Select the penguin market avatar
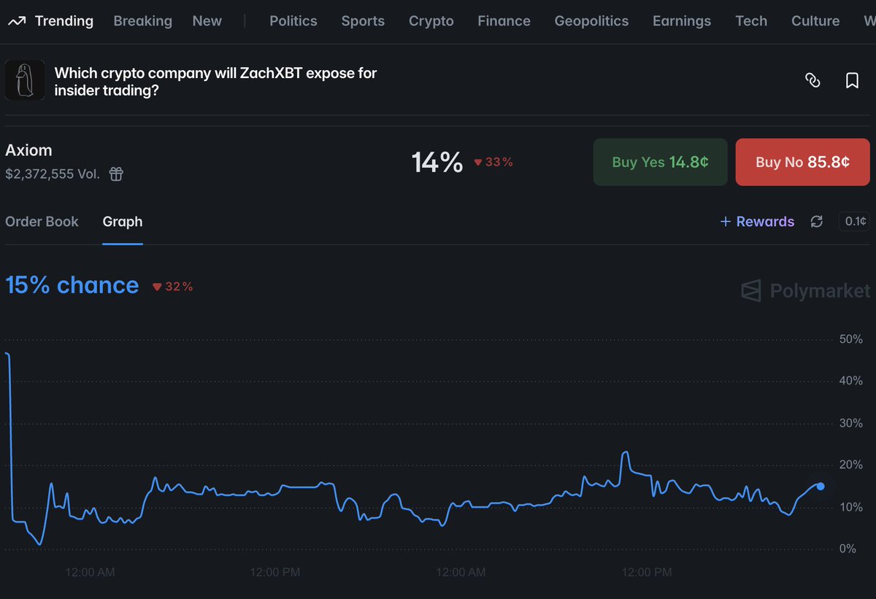Viewport: 876px width, 599px height. 24,80
